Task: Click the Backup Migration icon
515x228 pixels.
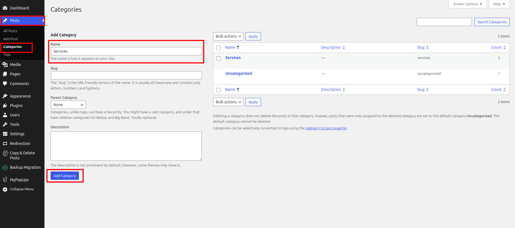Action: pos(5,167)
